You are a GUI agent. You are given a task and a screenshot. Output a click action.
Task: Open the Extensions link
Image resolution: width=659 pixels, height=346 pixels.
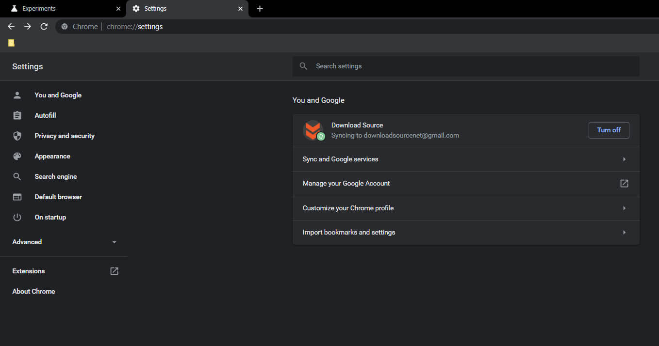click(28, 271)
